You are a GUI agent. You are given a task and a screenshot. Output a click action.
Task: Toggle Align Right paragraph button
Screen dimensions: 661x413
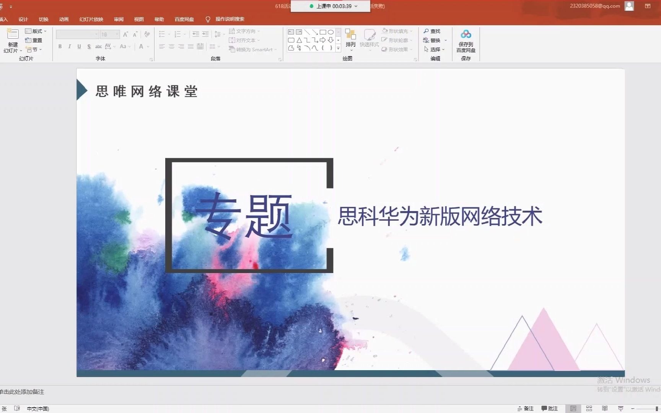181,46
